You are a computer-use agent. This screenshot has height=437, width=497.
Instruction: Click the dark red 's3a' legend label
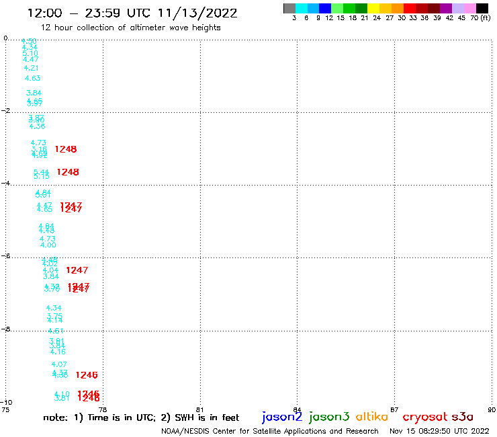tap(462, 417)
